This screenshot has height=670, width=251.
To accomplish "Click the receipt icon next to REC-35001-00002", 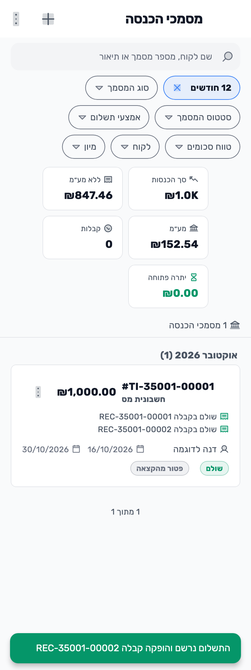I will coord(224,429).
